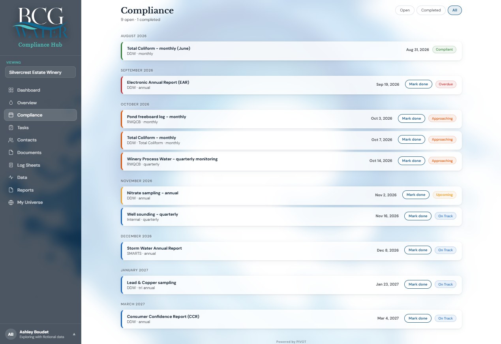Click the AB user avatar
This screenshot has width=501, height=344.
(x=11, y=334)
